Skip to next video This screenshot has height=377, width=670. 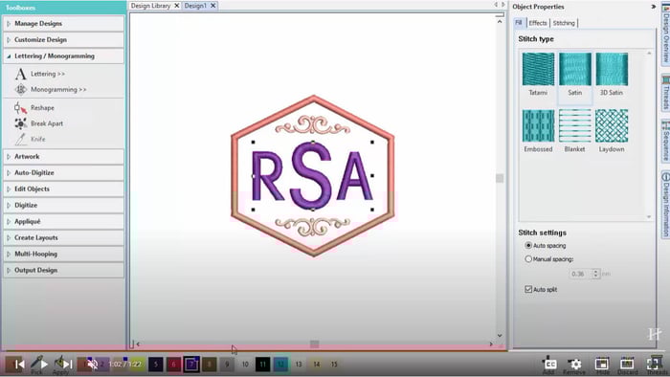click(x=68, y=365)
